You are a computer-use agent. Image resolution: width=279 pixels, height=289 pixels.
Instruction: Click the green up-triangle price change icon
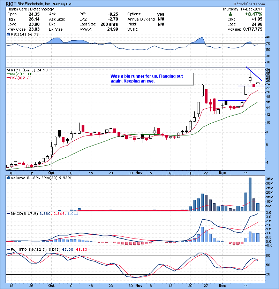pyautogui.click(x=230, y=14)
